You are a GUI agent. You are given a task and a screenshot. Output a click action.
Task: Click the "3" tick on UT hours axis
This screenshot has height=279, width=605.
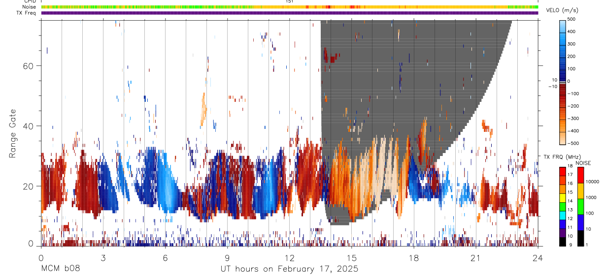click(103, 257)
